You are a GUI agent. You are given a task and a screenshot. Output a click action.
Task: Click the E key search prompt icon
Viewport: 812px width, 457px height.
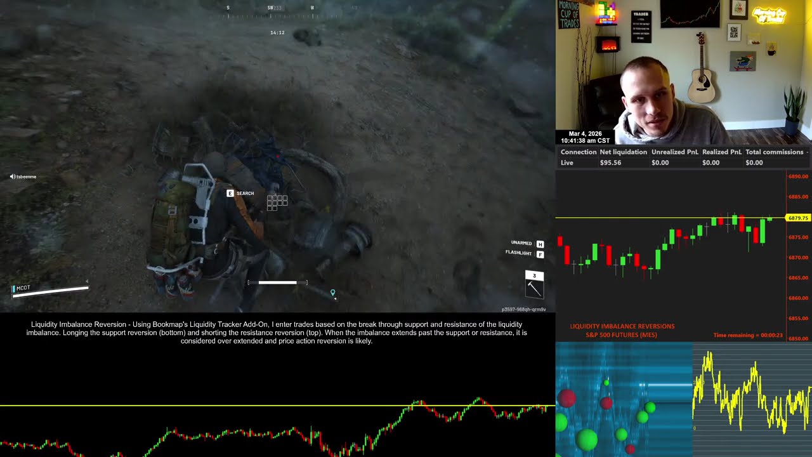pos(230,193)
